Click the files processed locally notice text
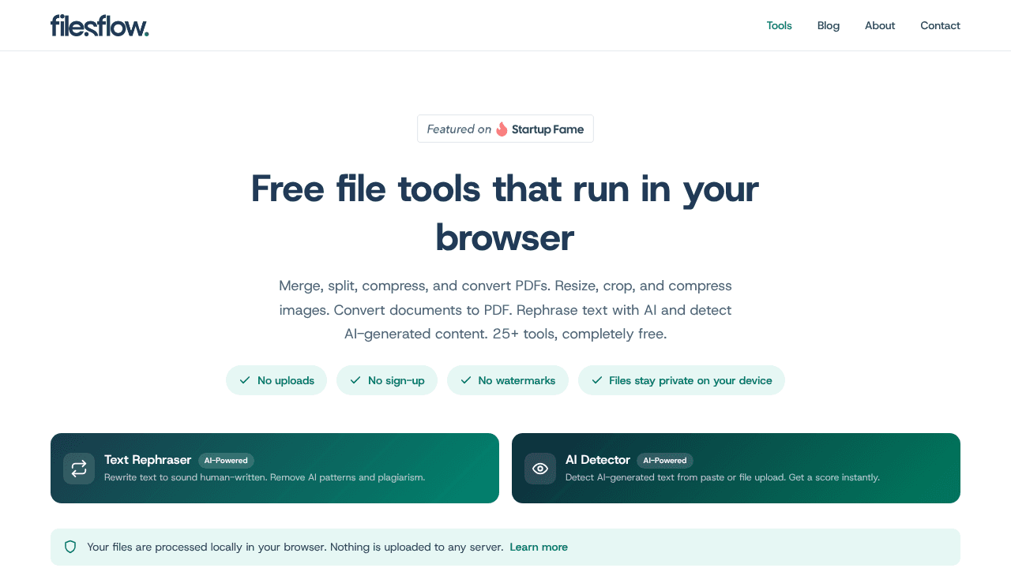 pos(295,547)
